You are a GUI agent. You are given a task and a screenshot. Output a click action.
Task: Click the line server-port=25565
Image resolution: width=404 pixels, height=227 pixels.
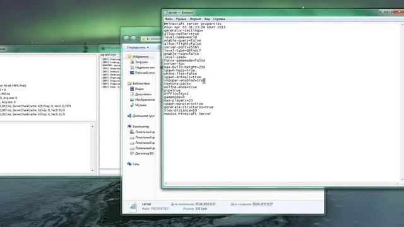[181, 47]
